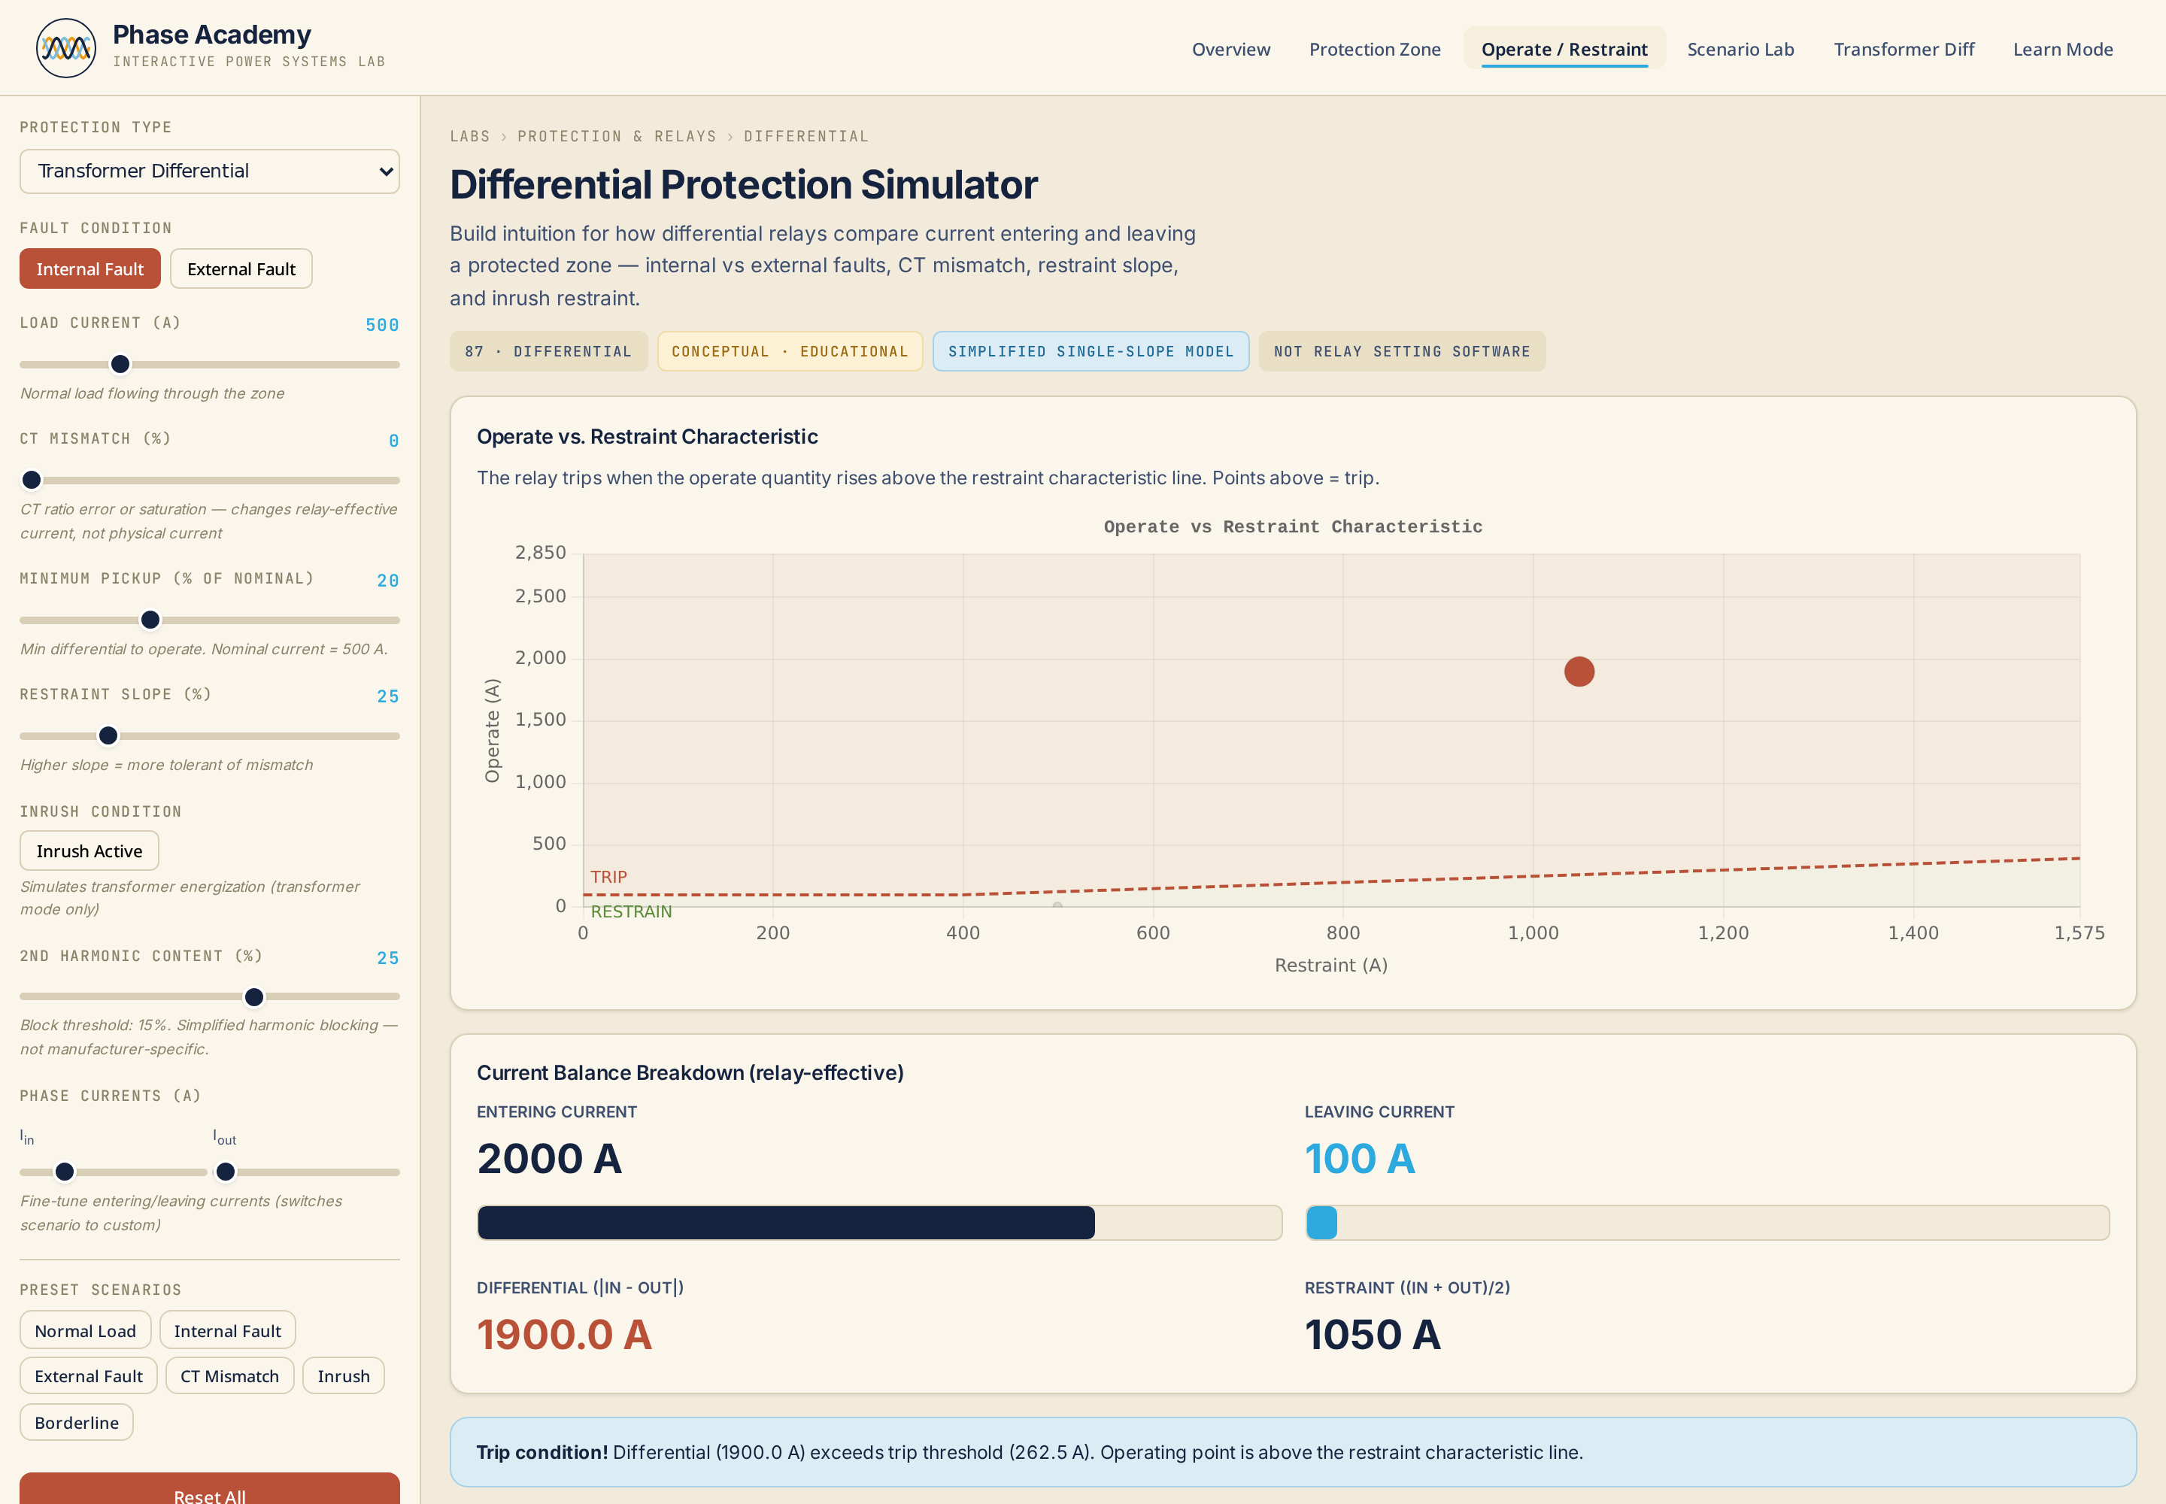Screen dimensions: 2166x1504
Task: Toggle the Inrush Active button
Action: [89, 851]
